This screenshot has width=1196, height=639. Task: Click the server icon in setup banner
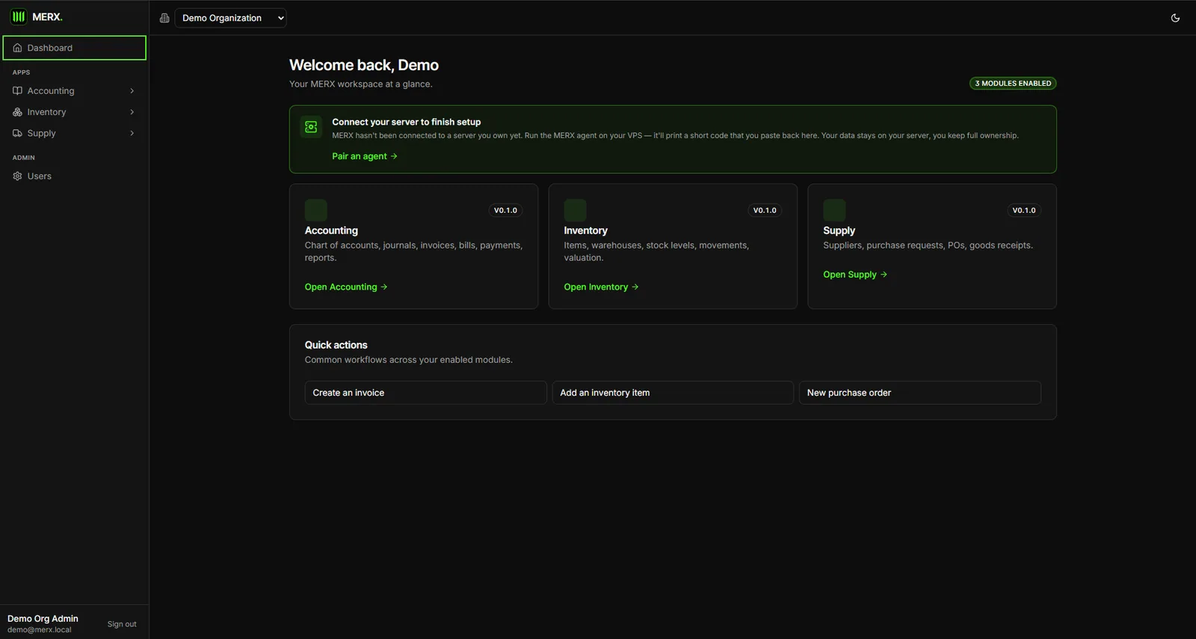click(311, 127)
